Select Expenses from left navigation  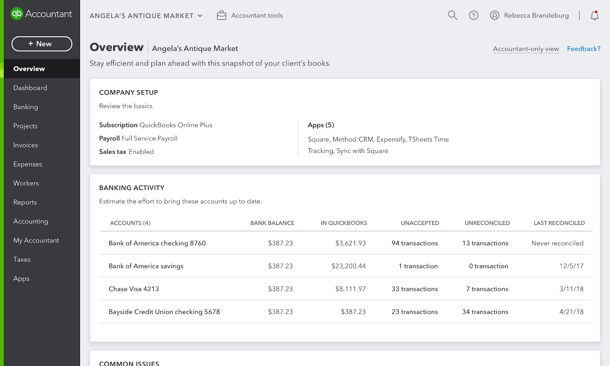tap(28, 164)
